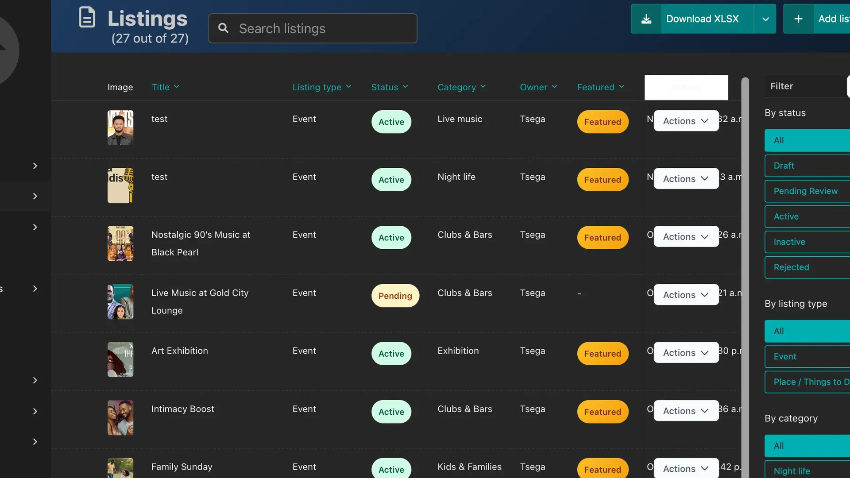Viewport: 850px width, 478px height.
Task: Click Featured badge on Family Sunday row
Action: [602, 469]
